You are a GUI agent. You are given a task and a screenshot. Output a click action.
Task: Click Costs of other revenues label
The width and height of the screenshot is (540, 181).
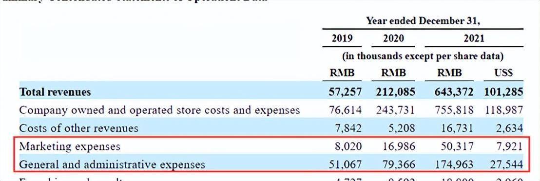(x=78, y=128)
